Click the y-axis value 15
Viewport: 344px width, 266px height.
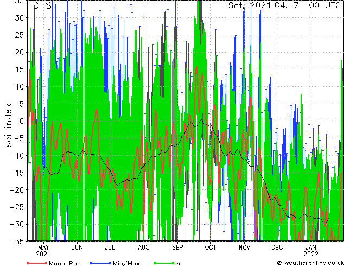(x=20, y=69)
